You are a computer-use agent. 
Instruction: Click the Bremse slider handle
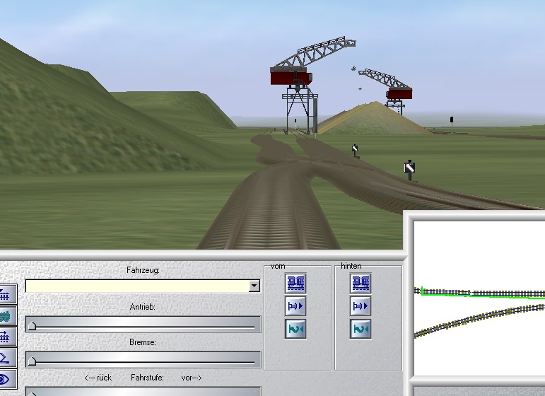coord(32,361)
